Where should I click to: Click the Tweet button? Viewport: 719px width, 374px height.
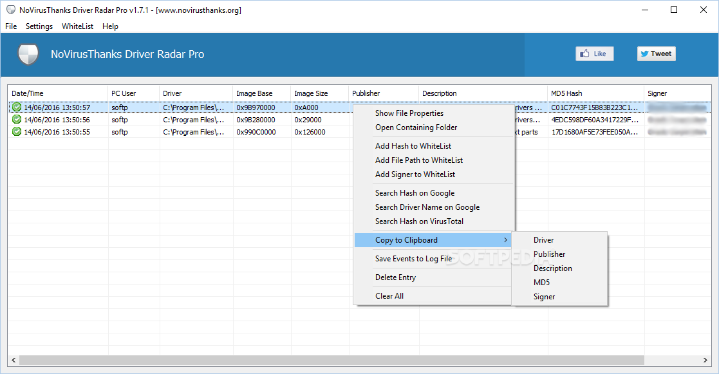pos(656,53)
